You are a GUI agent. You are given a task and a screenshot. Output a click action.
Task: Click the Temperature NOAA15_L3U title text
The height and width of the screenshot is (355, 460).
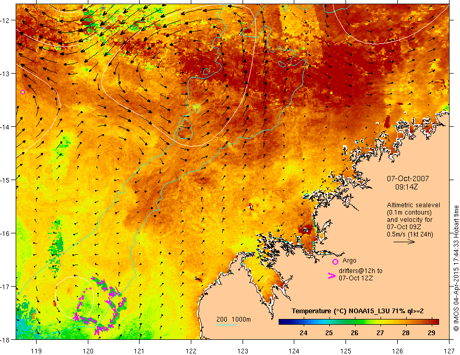point(358,311)
